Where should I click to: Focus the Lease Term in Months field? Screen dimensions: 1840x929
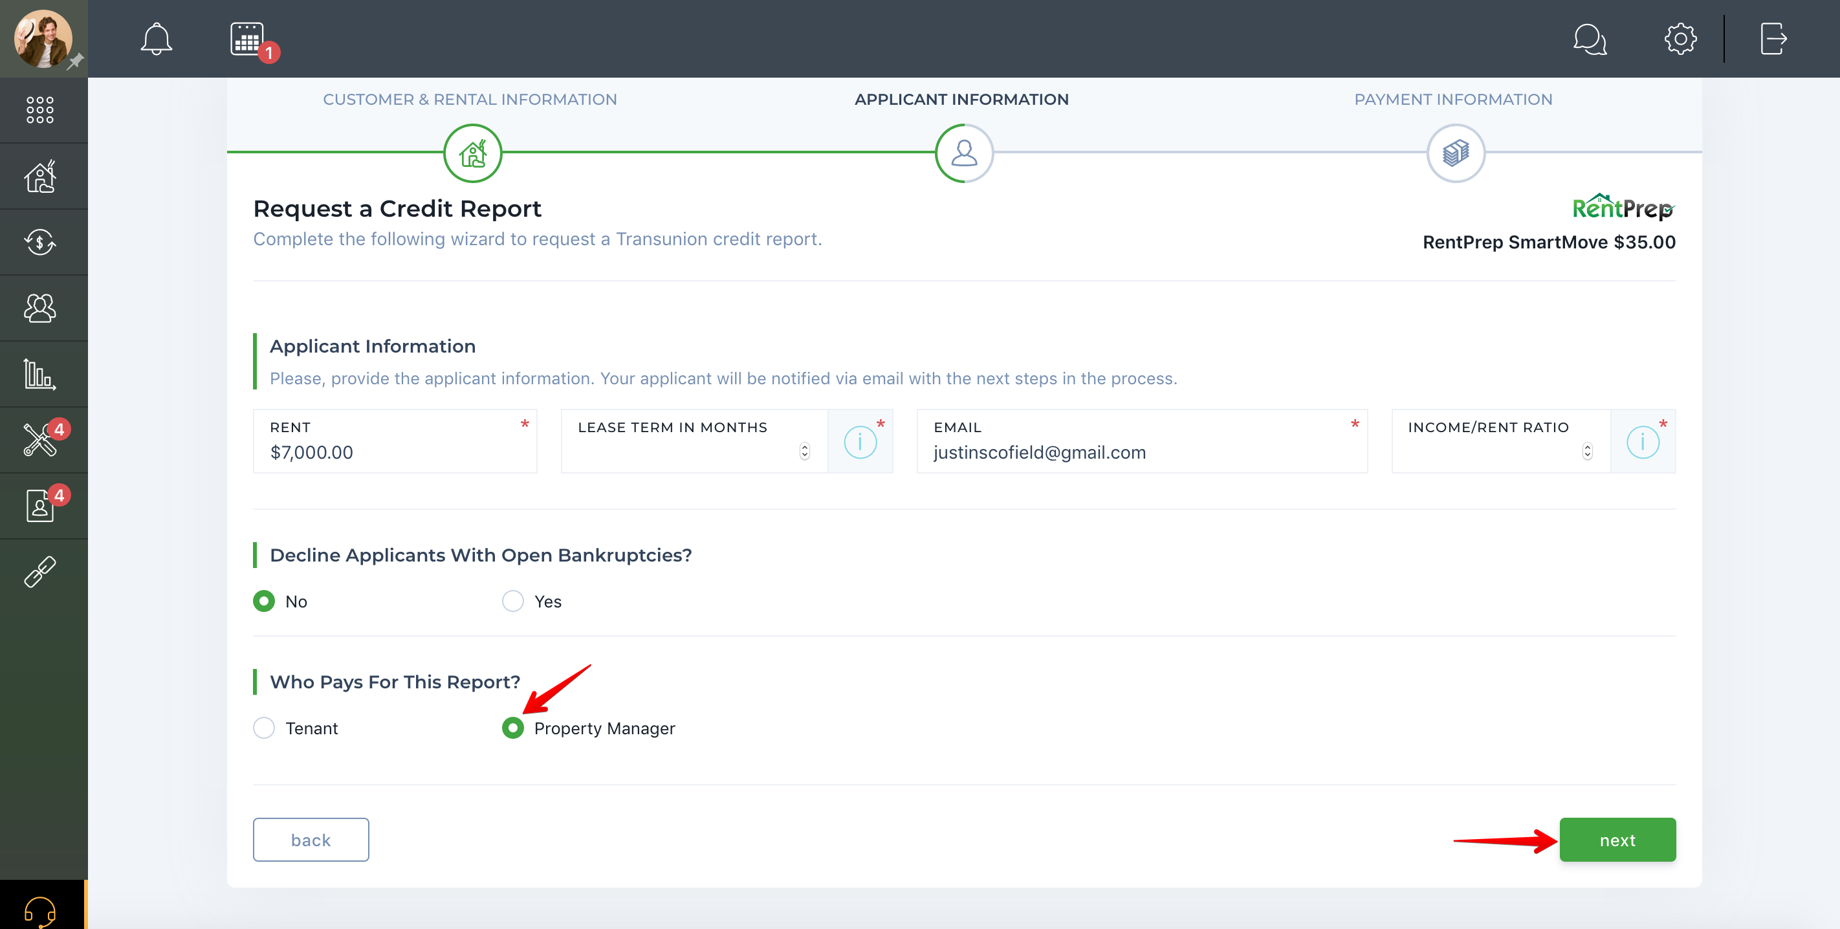(x=694, y=441)
